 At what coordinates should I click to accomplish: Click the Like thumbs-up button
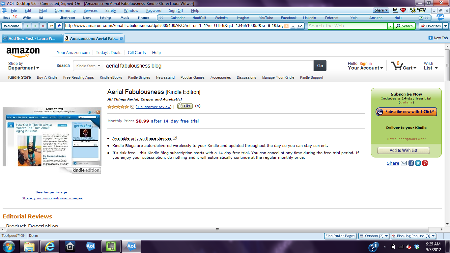coord(185,106)
